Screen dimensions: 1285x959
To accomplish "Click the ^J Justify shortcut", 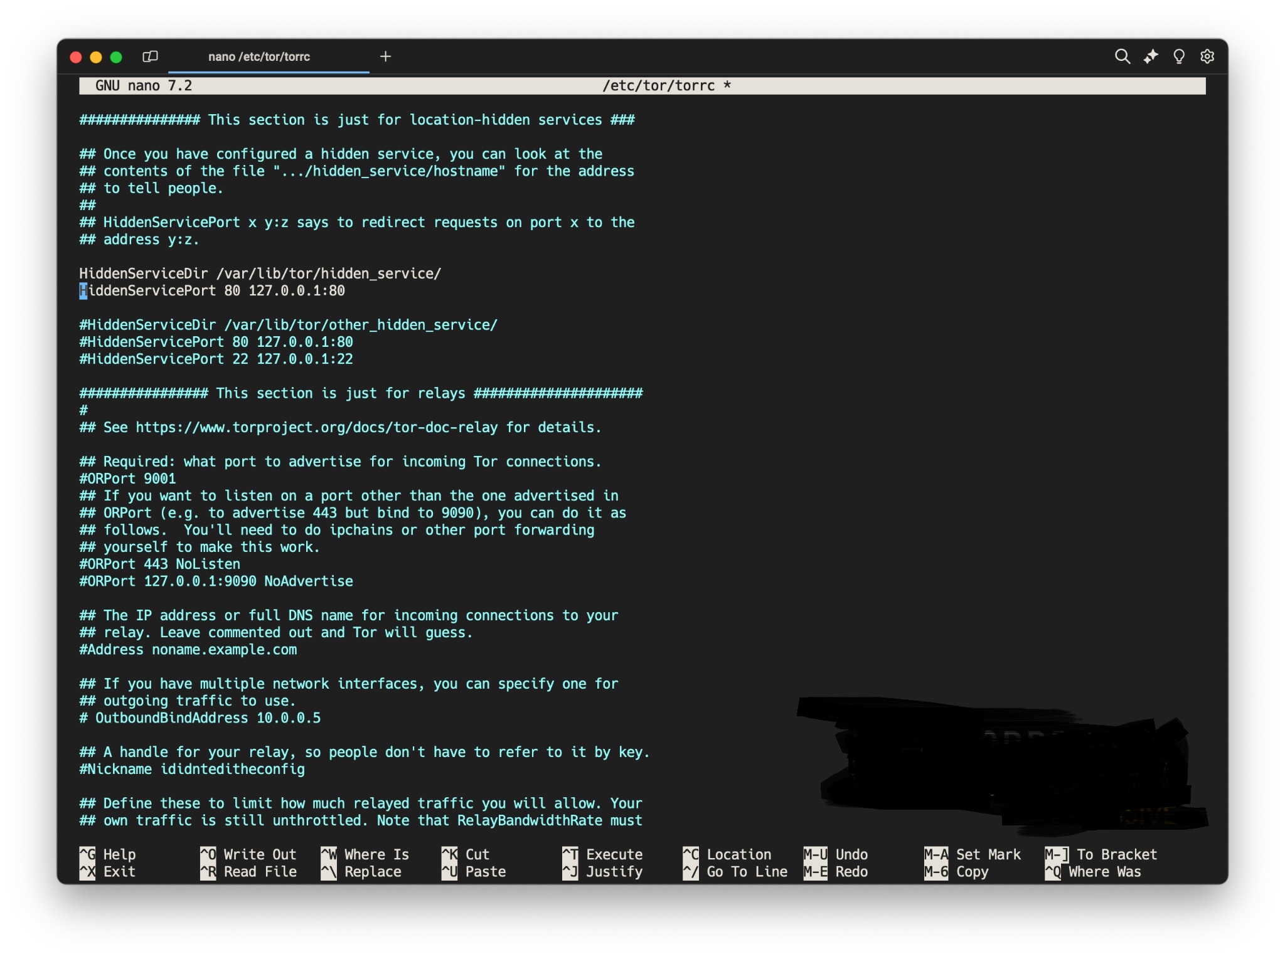I will (x=602, y=871).
